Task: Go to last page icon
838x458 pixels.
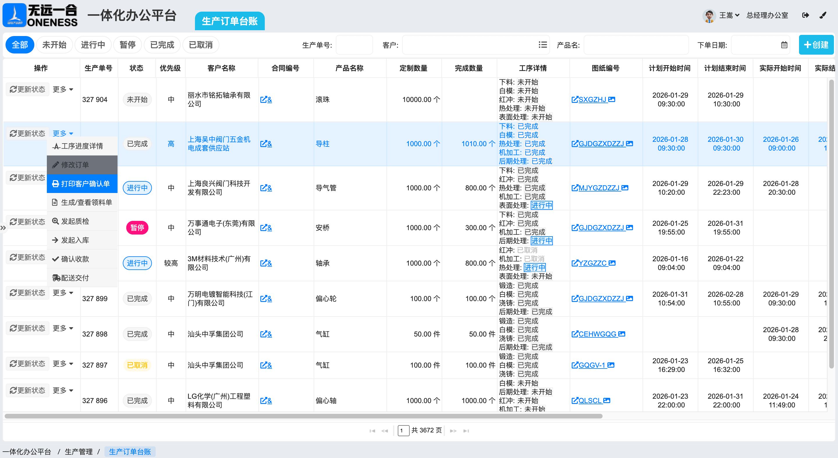Action: tap(466, 431)
